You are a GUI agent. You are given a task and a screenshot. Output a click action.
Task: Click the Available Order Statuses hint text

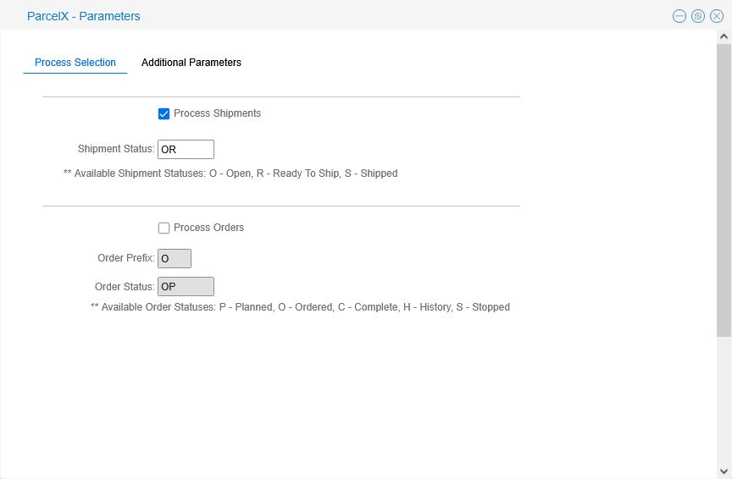click(x=300, y=307)
